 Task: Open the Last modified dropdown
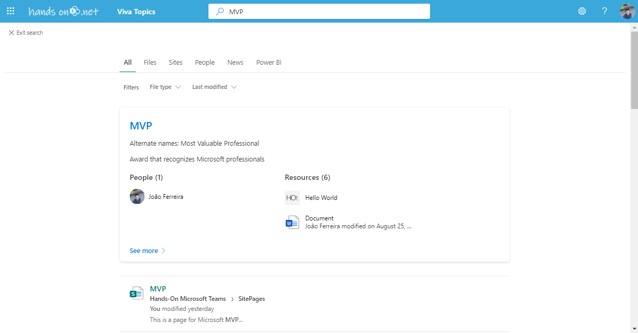point(213,87)
